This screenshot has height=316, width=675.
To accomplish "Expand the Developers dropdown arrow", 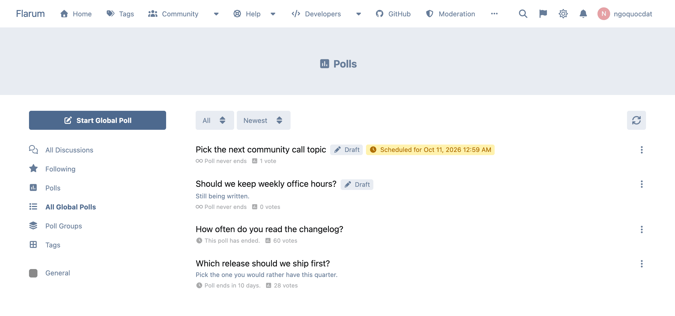I will pos(358,14).
